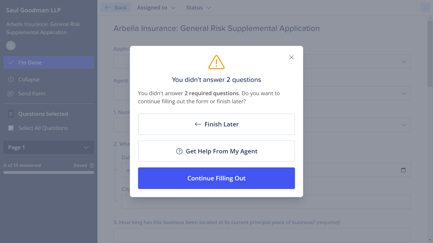The height and width of the screenshot is (243, 433).
Task: Open the Assigned to dropdown
Action: click(x=156, y=8)
